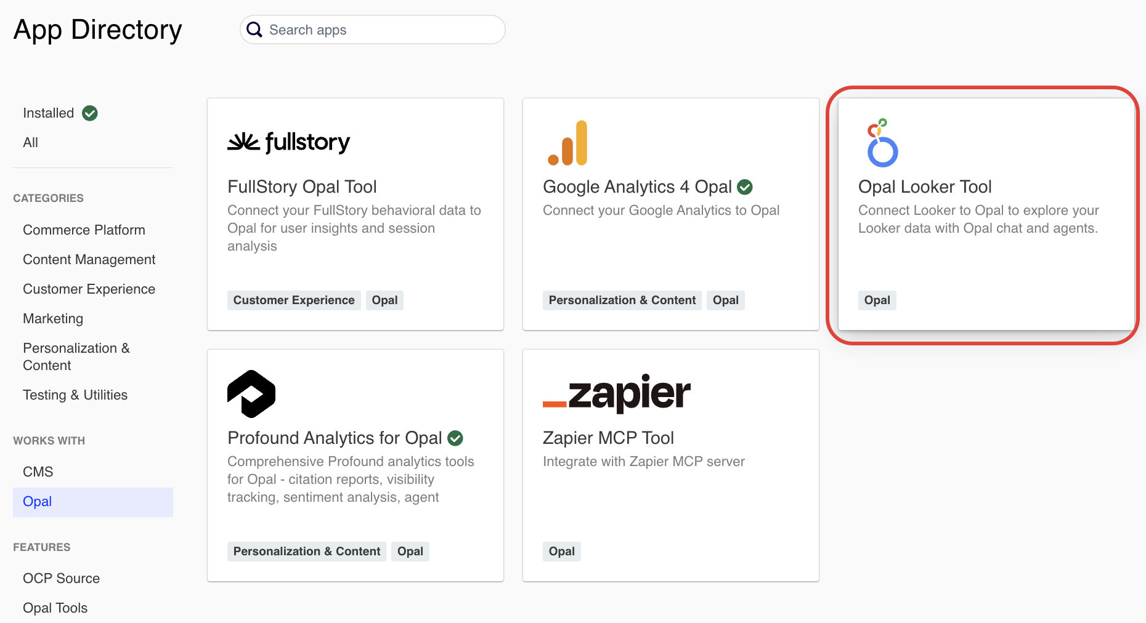
Task: Click the FullStory logo icon
Action: [288, 142]
